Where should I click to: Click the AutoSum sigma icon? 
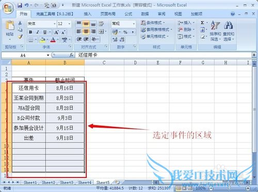pos(202,23)
